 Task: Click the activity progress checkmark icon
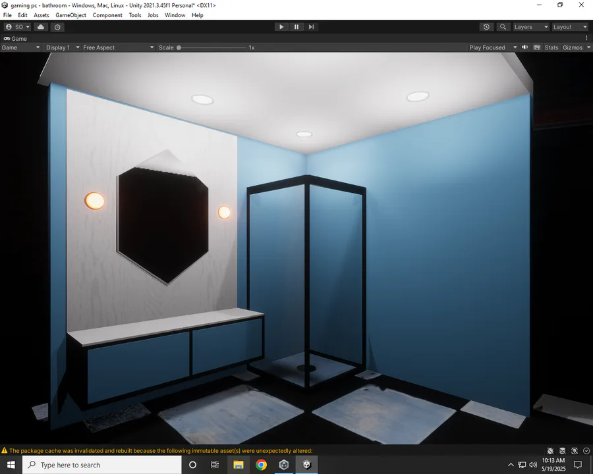[x=586, y=450]
